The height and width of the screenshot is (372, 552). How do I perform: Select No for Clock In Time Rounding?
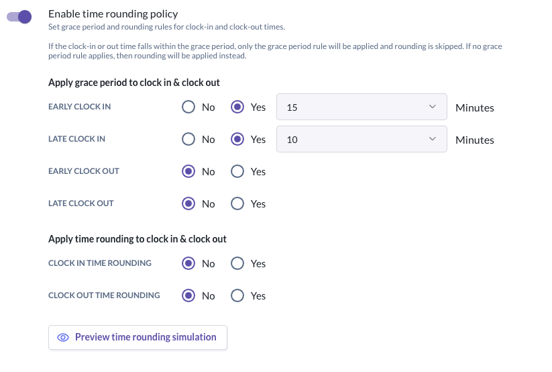tap(188, 264)
